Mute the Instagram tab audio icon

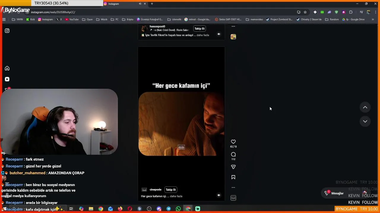[140, 4]
